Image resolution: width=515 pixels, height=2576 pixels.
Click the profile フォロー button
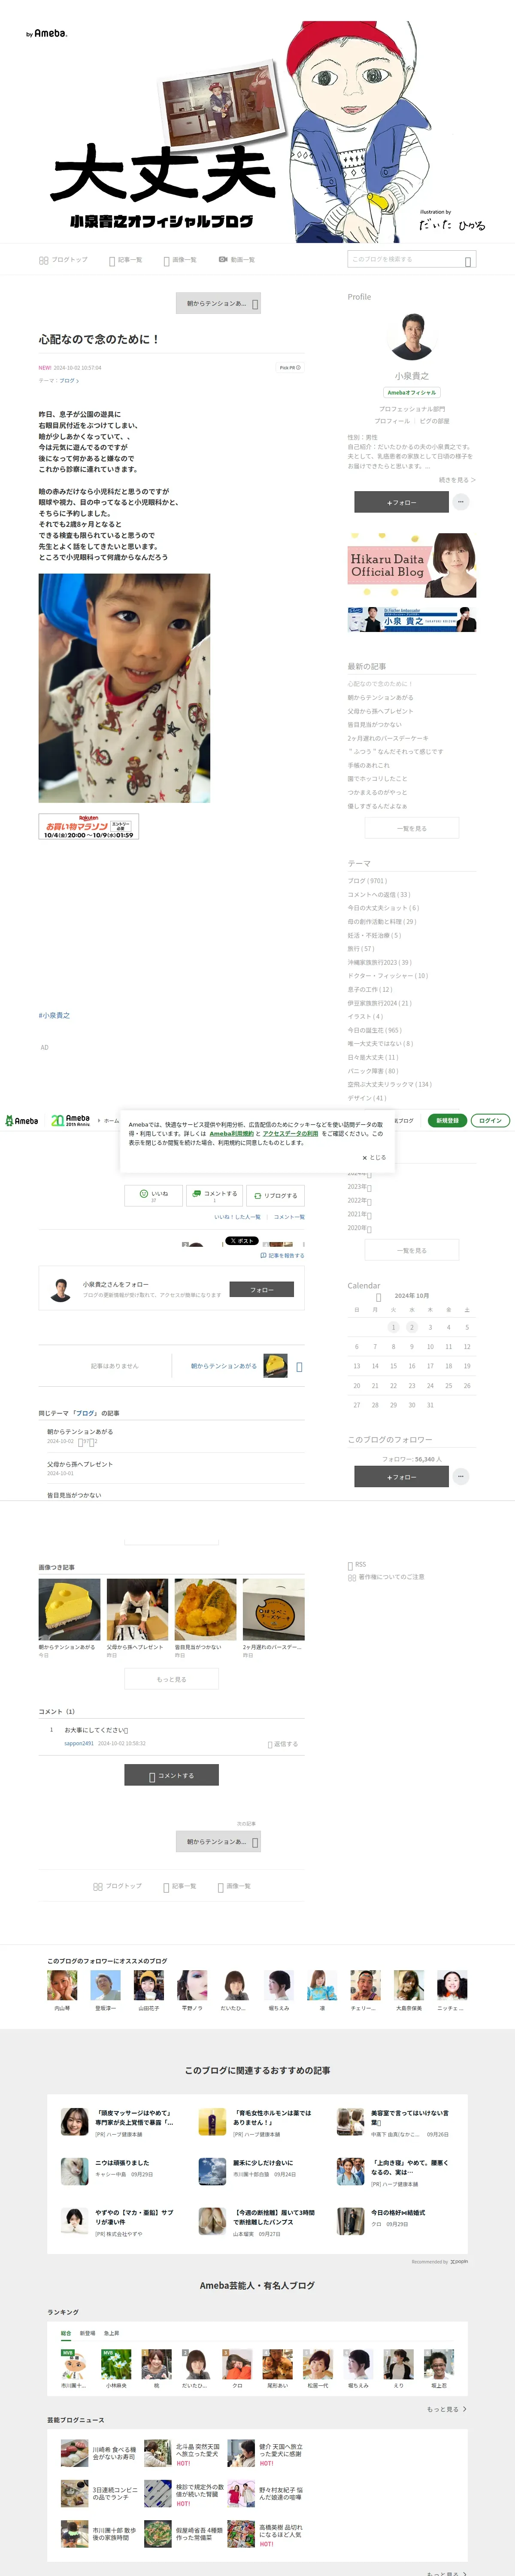tap(401, 502)
